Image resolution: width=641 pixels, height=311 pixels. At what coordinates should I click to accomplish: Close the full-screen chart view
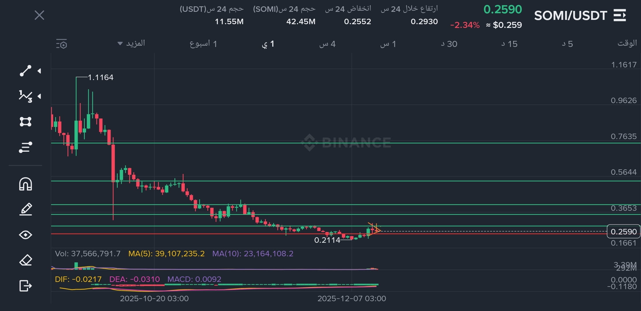tap(39, 15)
